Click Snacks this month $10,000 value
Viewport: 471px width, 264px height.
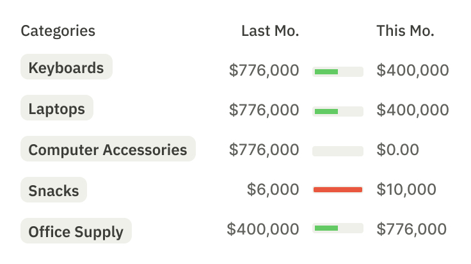pyautogui.click(x=406, y=189)
